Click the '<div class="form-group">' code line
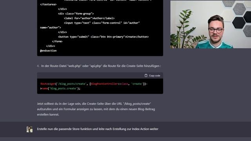Screen dimensions: 251x141 click(76, 14)
